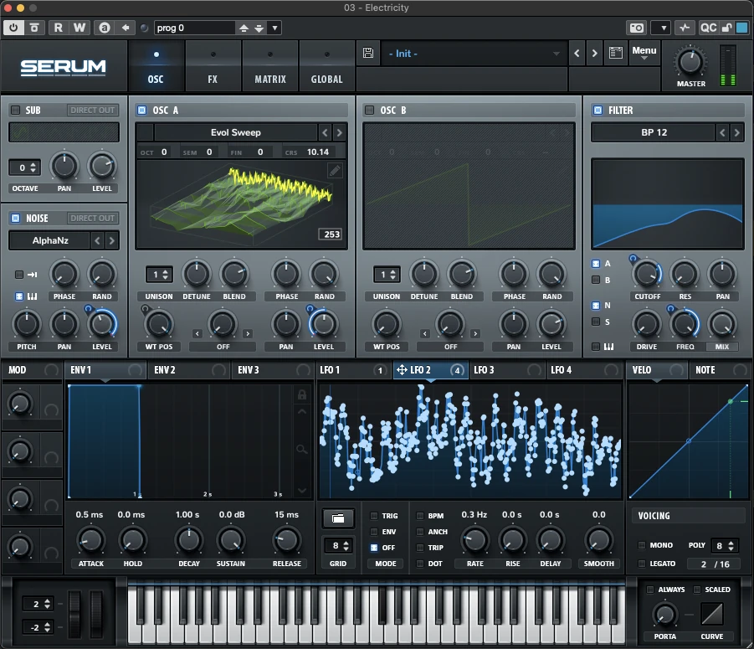
Task: Enable the LFO BPM sync checkbox
Action: tap(420, 516)
